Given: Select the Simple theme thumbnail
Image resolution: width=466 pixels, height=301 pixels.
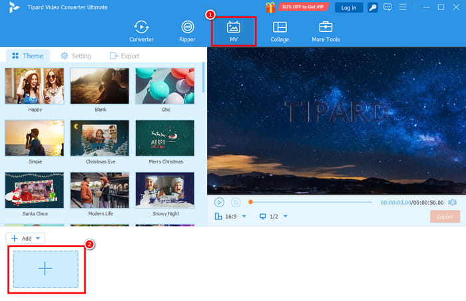Looking at the screenshot, I should (35, 138).
